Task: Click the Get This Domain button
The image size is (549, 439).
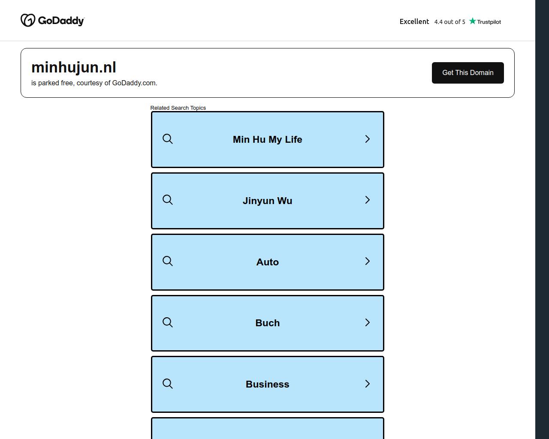Action: pyautogui.click(x=468, y=73)
